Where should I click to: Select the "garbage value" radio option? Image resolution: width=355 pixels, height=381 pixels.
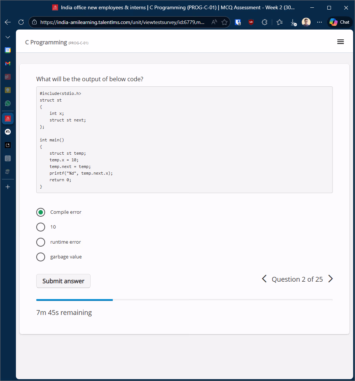tap(41, 257)
